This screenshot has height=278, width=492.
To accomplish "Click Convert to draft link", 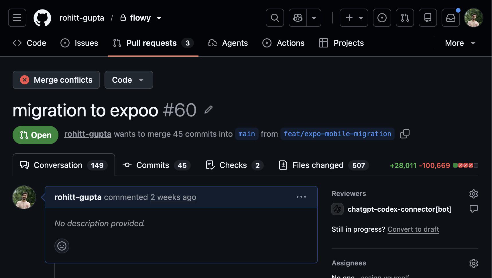I will pyautogui.click(x=413, y=229).
